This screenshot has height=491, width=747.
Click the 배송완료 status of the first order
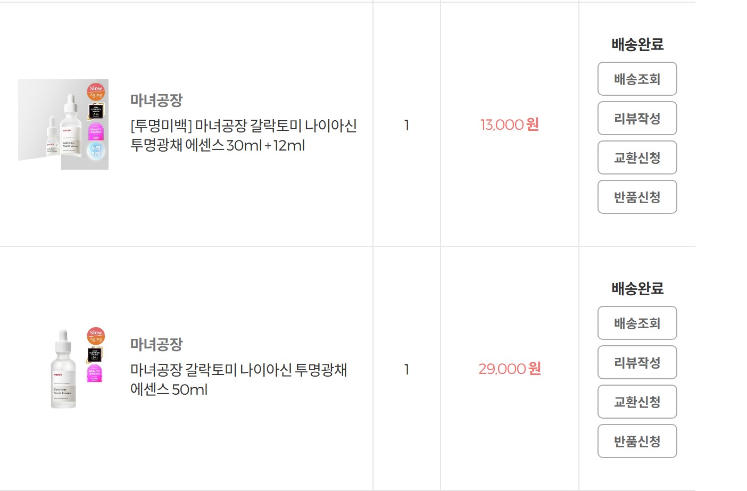[637, 44]
